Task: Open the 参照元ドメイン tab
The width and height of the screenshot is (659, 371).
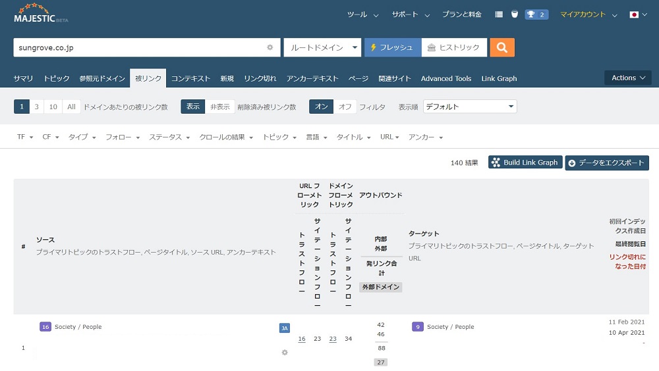Action: click(102, 78)
